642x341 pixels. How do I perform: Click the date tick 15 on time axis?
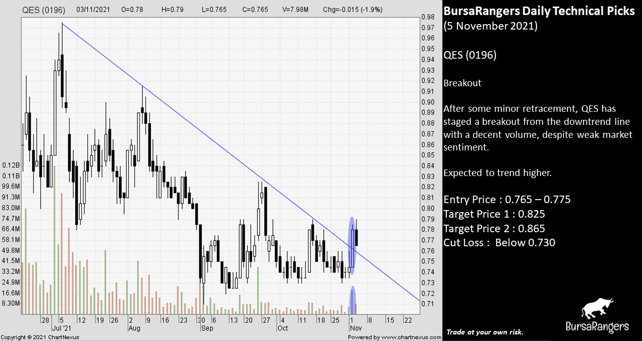[x=389, y=320]
